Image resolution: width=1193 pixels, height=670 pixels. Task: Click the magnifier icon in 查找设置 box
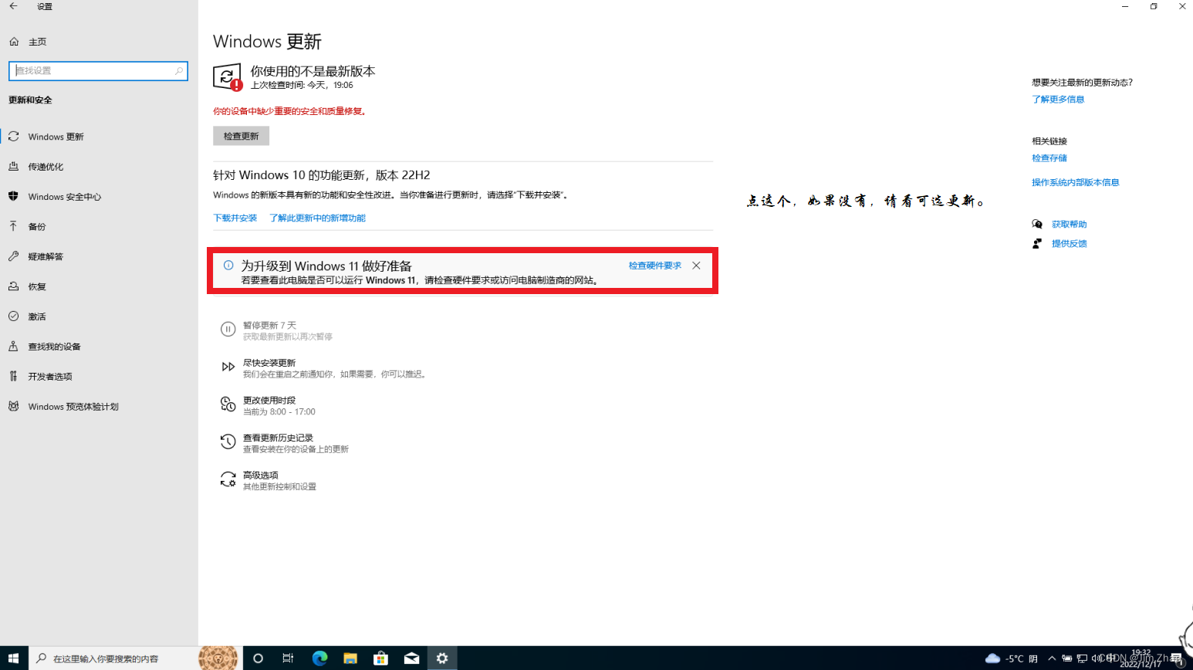point(179,70)
